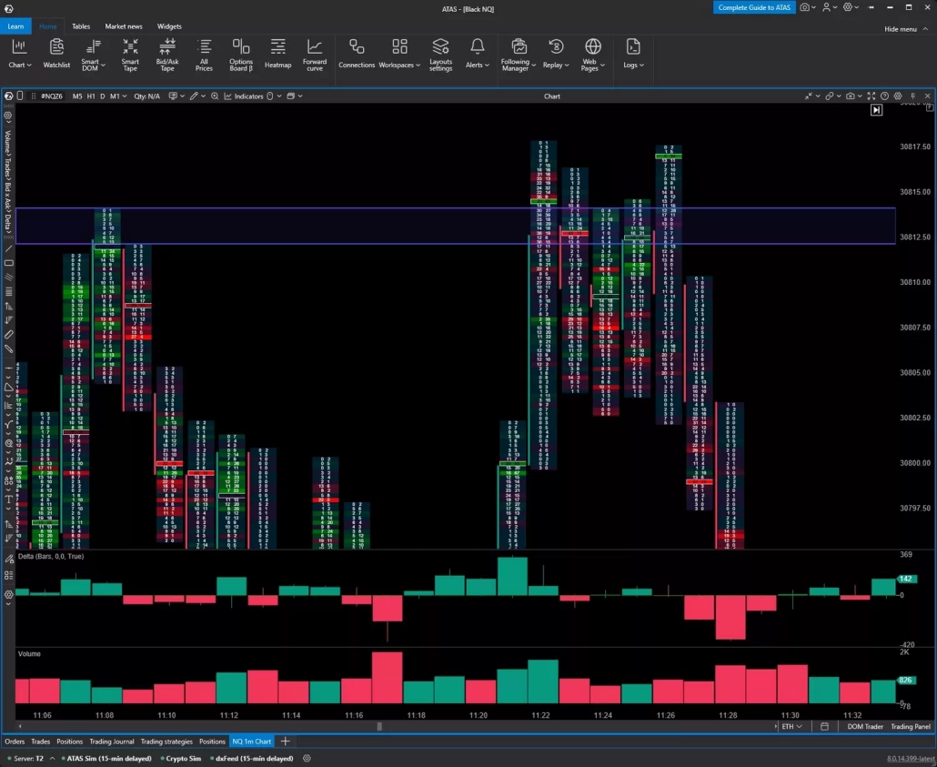937x767 pixels.
Task: Select the trend line drawing tool
Action: click(x=8, y=248)
